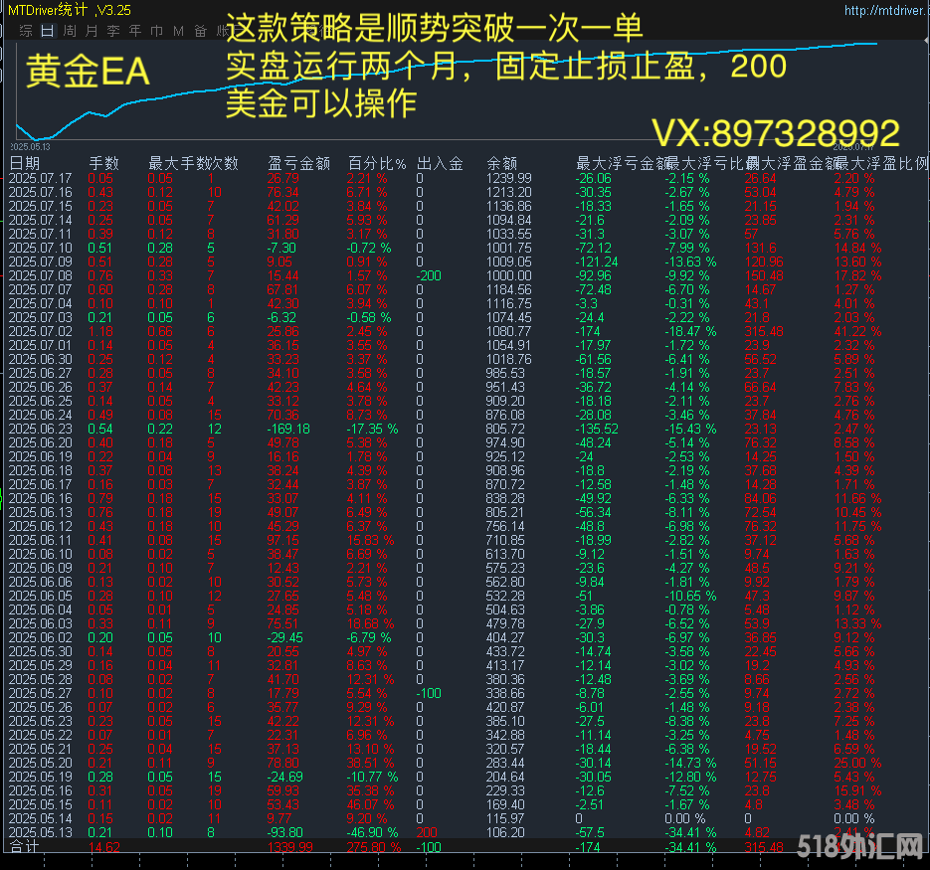Viewport: 930px width, 870px height.
Task: Select the 2025.05.13 date cell in the table
Action: coord(41,832)
